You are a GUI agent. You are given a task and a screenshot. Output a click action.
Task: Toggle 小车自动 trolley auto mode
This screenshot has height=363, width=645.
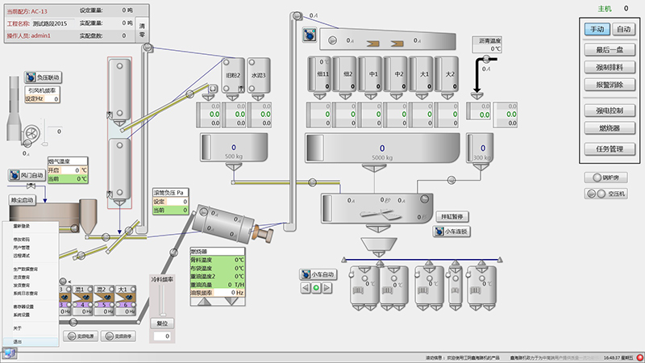pos(317,274)
